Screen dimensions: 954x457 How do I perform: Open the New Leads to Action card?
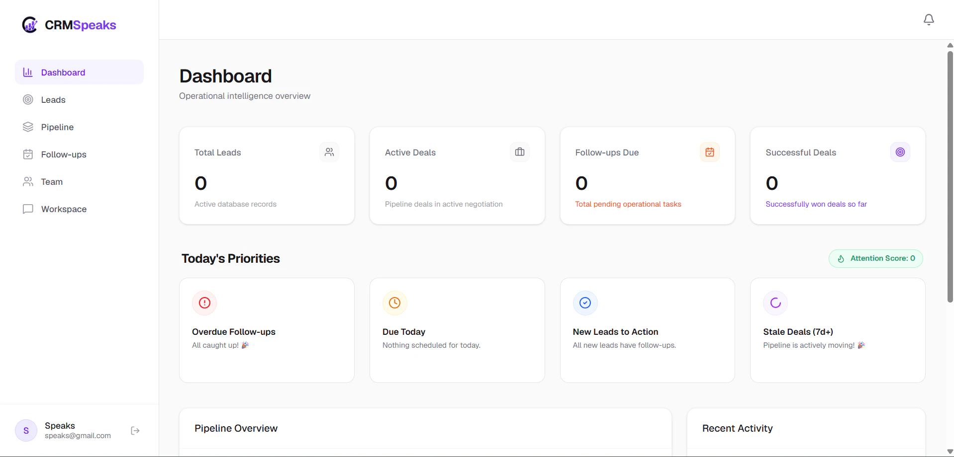[x=648, y=330]
